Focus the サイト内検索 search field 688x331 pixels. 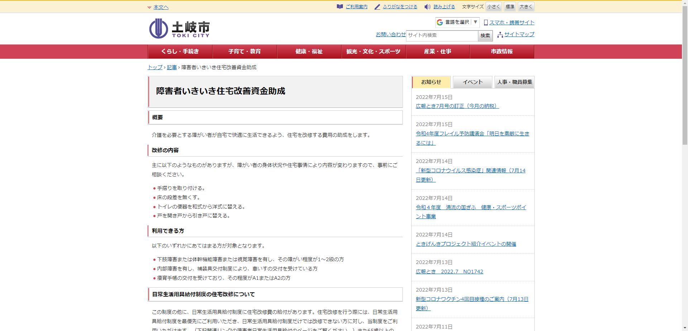tap(442, 35)
